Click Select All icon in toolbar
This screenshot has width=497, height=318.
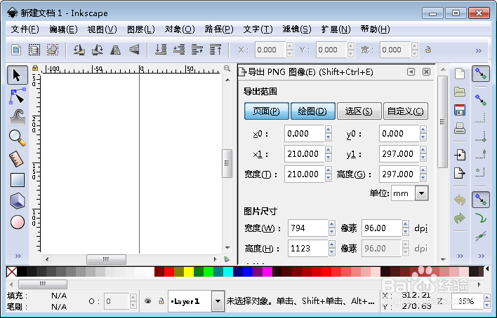click(16, 50)
